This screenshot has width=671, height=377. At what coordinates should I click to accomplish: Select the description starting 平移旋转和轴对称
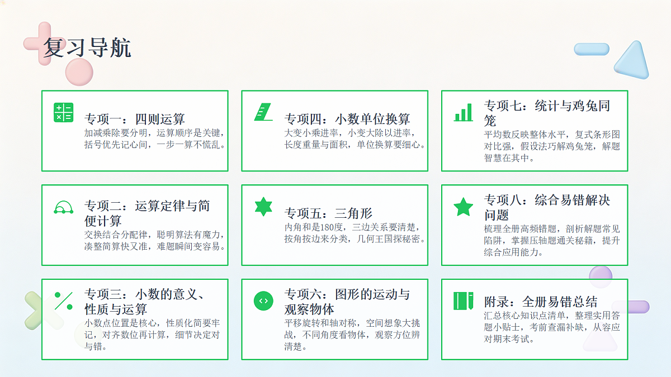point(352,335)
